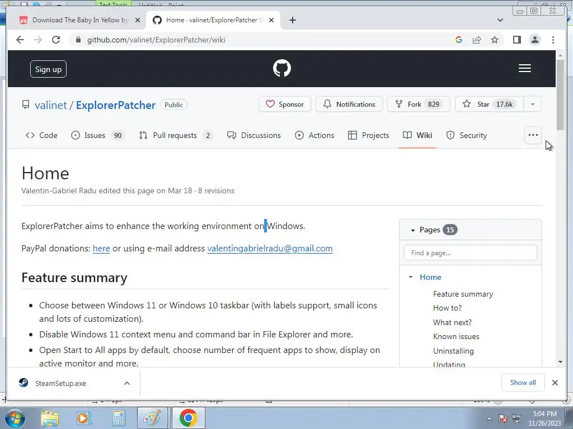The height and width of the screenshot is (429, 573).
Task: Click the Sign up button
Action: pos(48,69)
